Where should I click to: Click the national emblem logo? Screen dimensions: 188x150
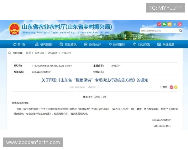coord(14,29)
